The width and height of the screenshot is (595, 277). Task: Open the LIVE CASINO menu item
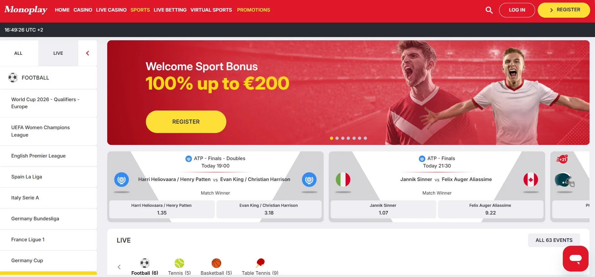click(x=111, y=10)
